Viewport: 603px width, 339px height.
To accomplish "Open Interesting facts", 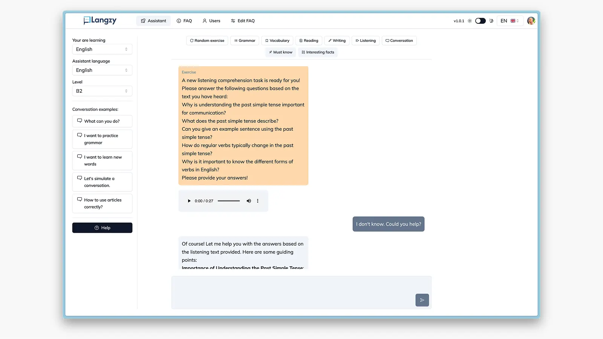I will (x=318, y=52).
